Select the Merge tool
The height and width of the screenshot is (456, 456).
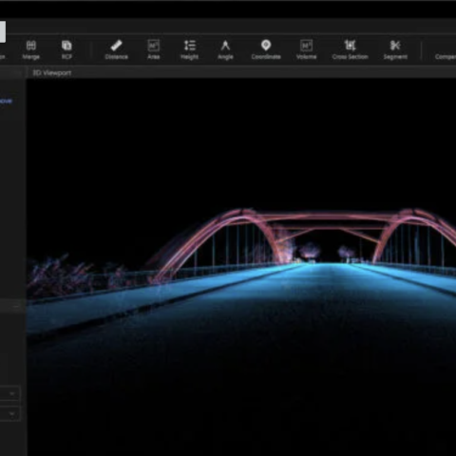[31, 49]
